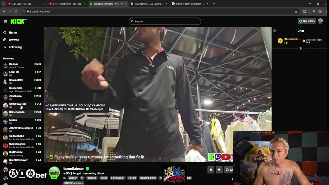Viewport: 329px width, 185px height.
Task: Open Chrome profile S avatar
Action: point(320,12)
